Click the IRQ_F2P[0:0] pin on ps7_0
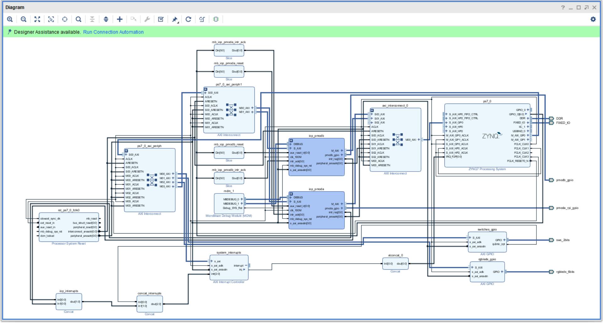 pyautogui.click(x=454, y=157)
